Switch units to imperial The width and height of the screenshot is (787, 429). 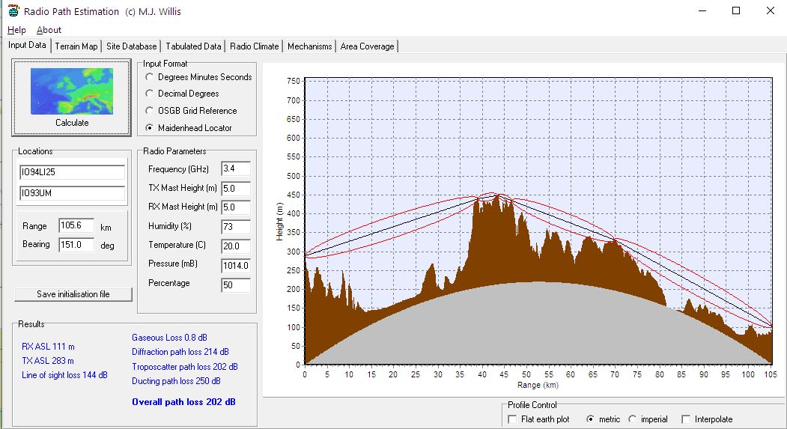(x=633, y=419)
